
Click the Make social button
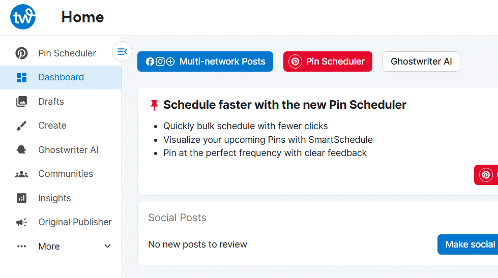(467, 244)
